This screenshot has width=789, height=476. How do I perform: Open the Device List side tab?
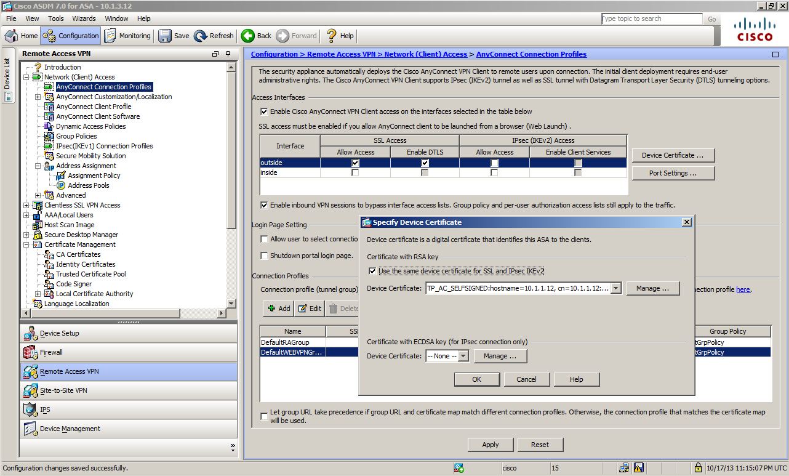coord(7,74)
